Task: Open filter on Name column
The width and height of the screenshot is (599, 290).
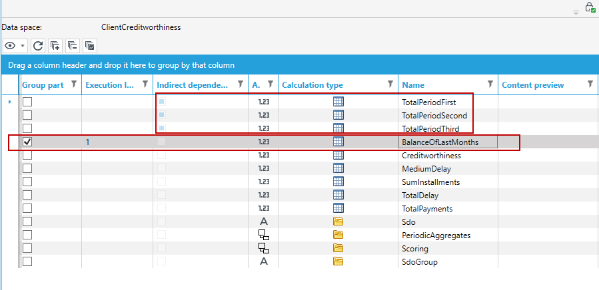Action: [490, 84]
